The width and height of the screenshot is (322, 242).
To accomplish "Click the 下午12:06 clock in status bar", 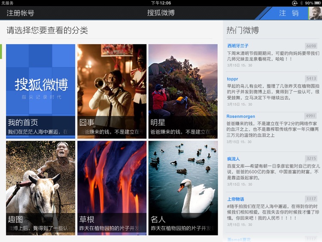I will tap(161, 3).
